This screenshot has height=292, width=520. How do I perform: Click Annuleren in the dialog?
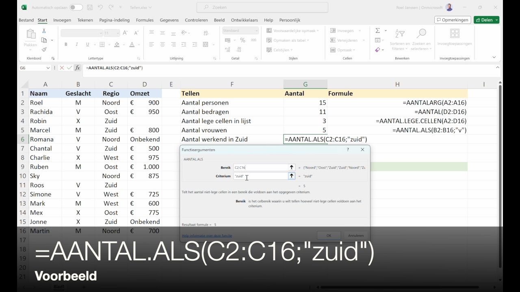point(356,235)
